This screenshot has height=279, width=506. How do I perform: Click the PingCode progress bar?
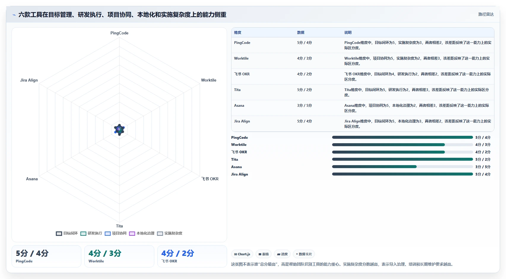[402, 137]
